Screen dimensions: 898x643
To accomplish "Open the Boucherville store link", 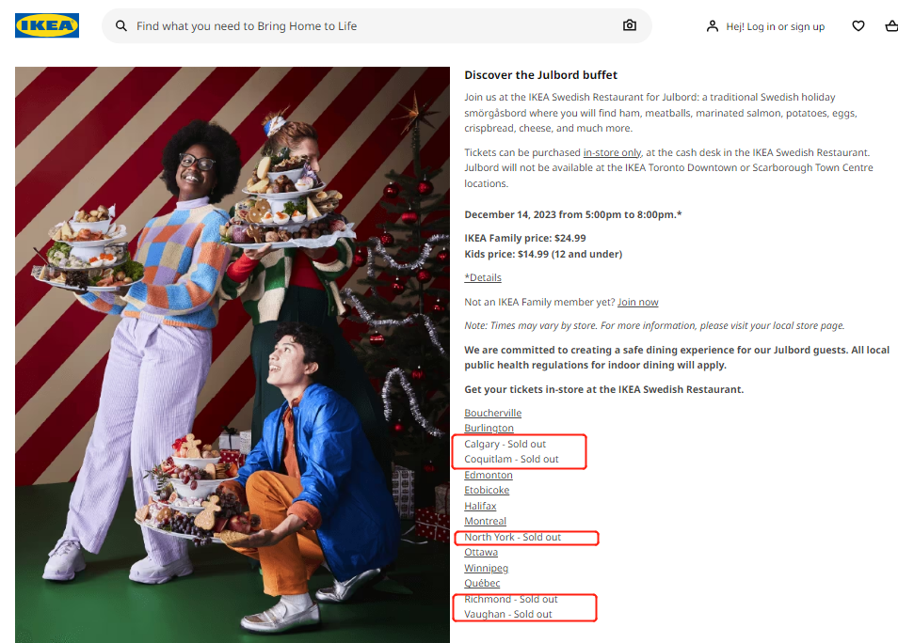I will click(x=492, y=413).
